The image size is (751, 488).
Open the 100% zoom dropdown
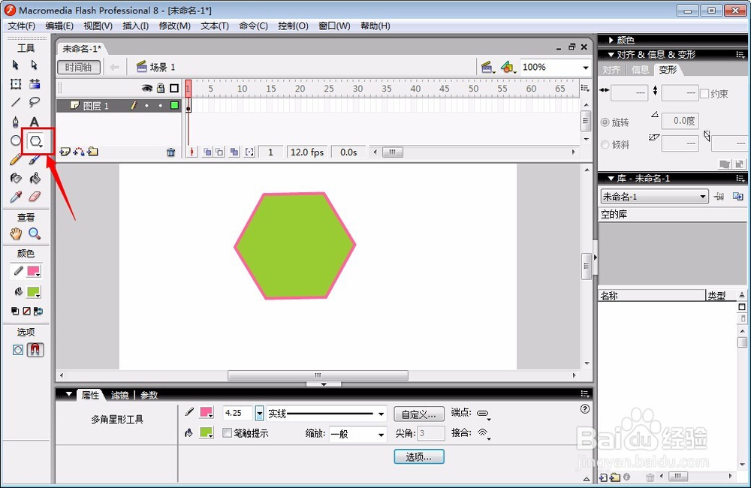point(585,68)
